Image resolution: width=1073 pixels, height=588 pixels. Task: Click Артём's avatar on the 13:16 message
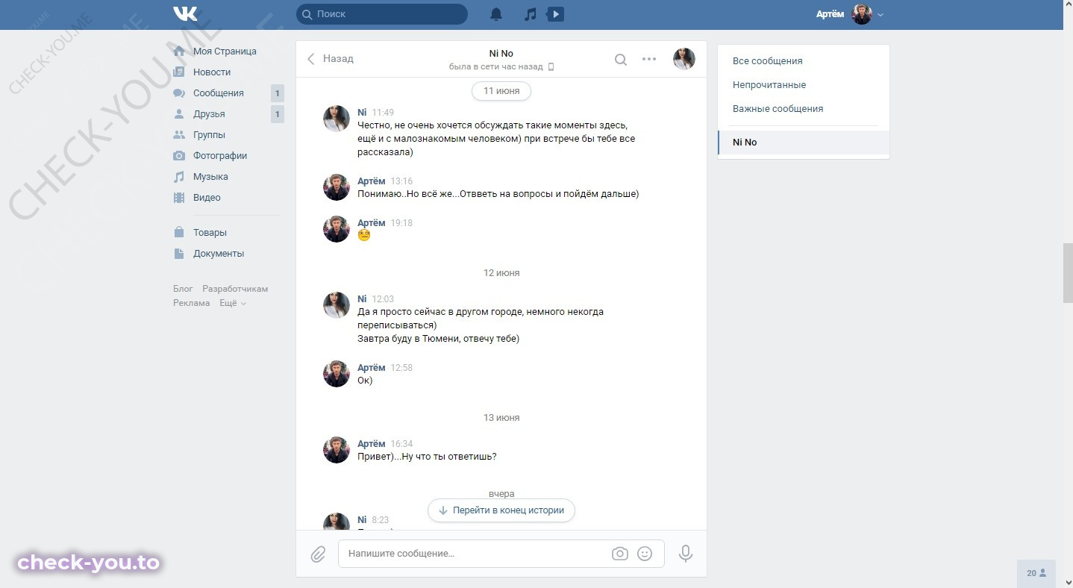[x=337, y=187]
